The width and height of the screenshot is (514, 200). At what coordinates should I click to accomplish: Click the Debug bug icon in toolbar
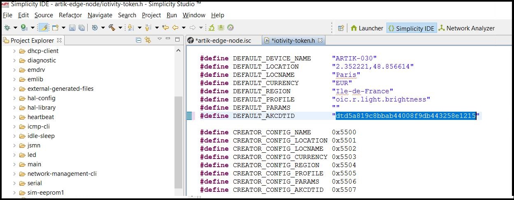[7, 28]
